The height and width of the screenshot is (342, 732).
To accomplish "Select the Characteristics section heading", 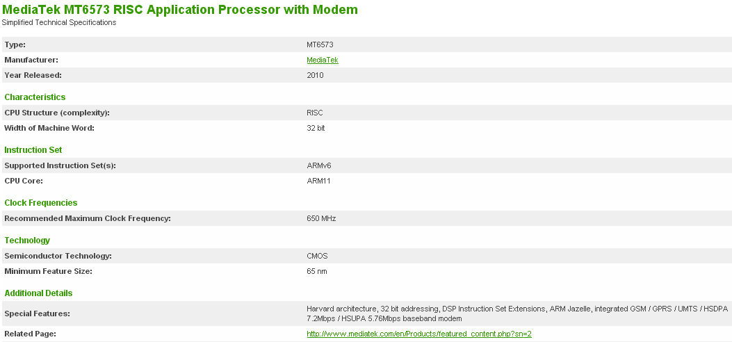I will click(x=35, y=97).
